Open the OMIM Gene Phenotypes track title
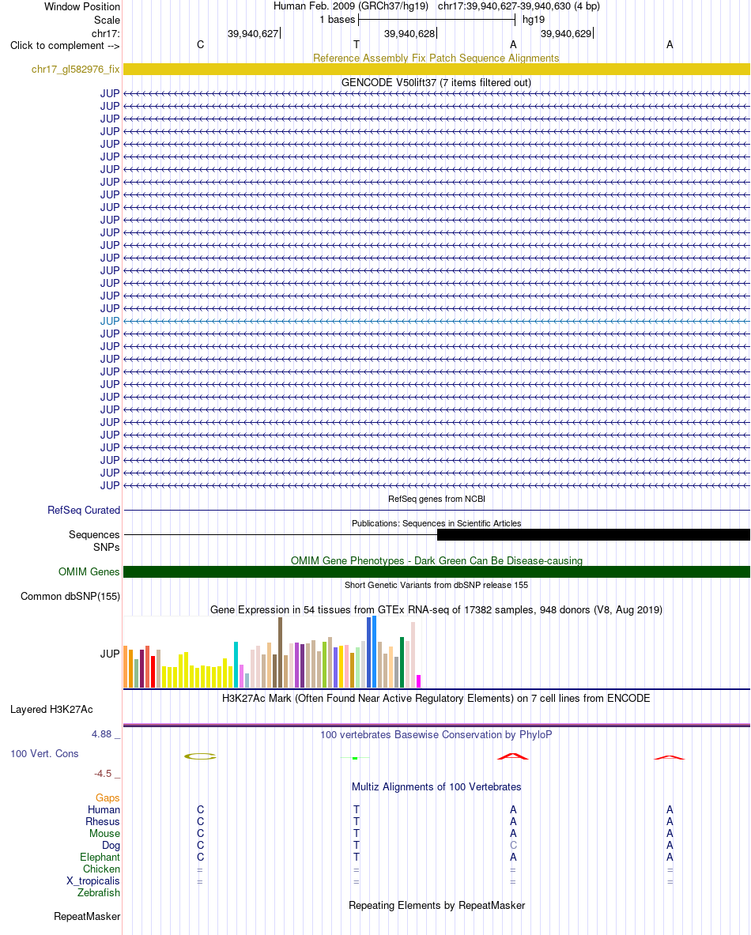The height and width of the screenshot is (935, 751). pos(436,560)
